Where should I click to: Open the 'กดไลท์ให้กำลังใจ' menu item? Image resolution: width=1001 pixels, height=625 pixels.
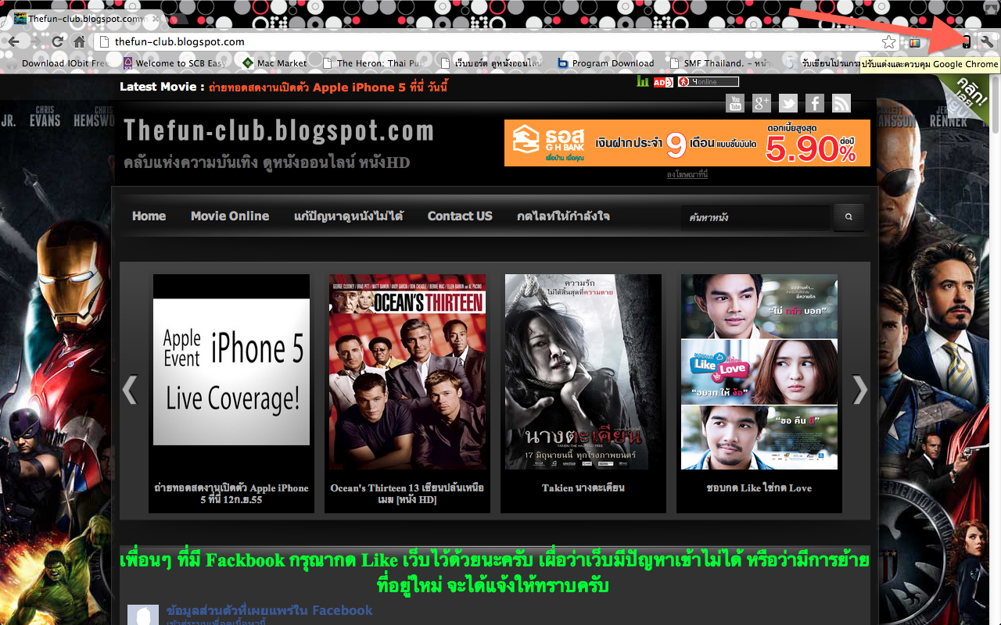pyautogui.click(x=563, y=216)
